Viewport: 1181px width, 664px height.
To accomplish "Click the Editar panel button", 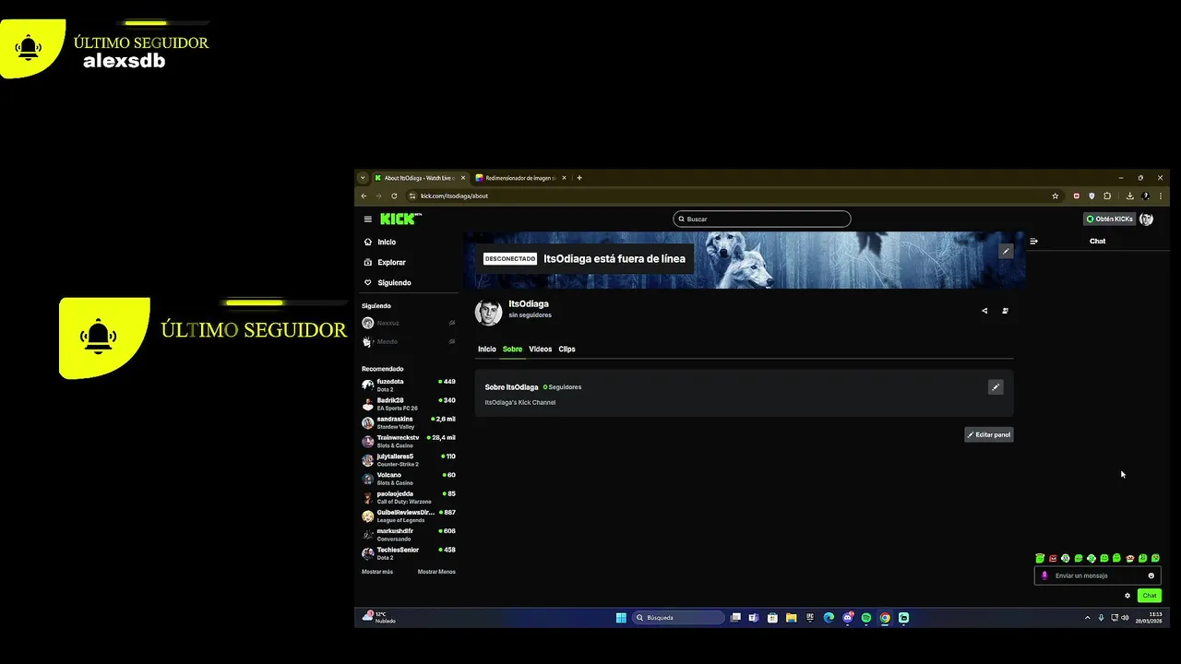I will pyautogui.click(x=988, y=434).
